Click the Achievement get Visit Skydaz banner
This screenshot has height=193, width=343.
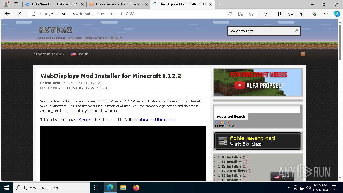click(258, 141)
